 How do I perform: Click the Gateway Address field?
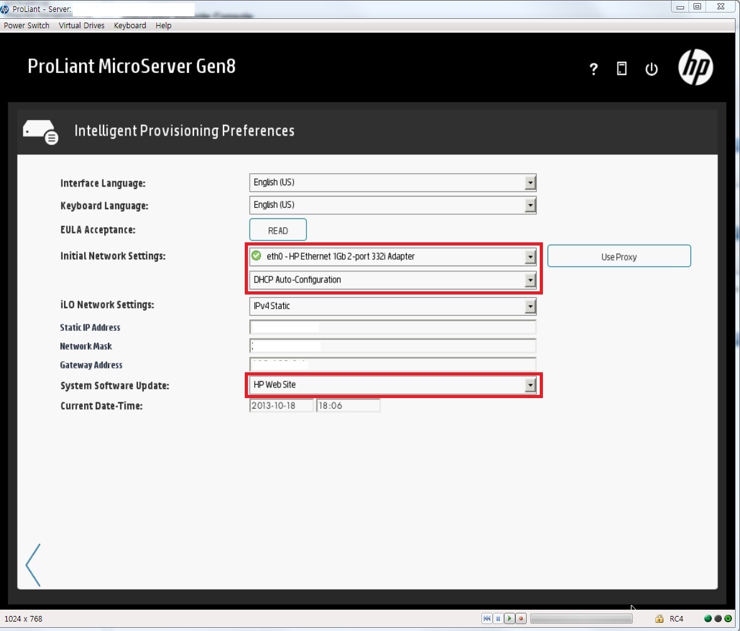pos(393,364)
